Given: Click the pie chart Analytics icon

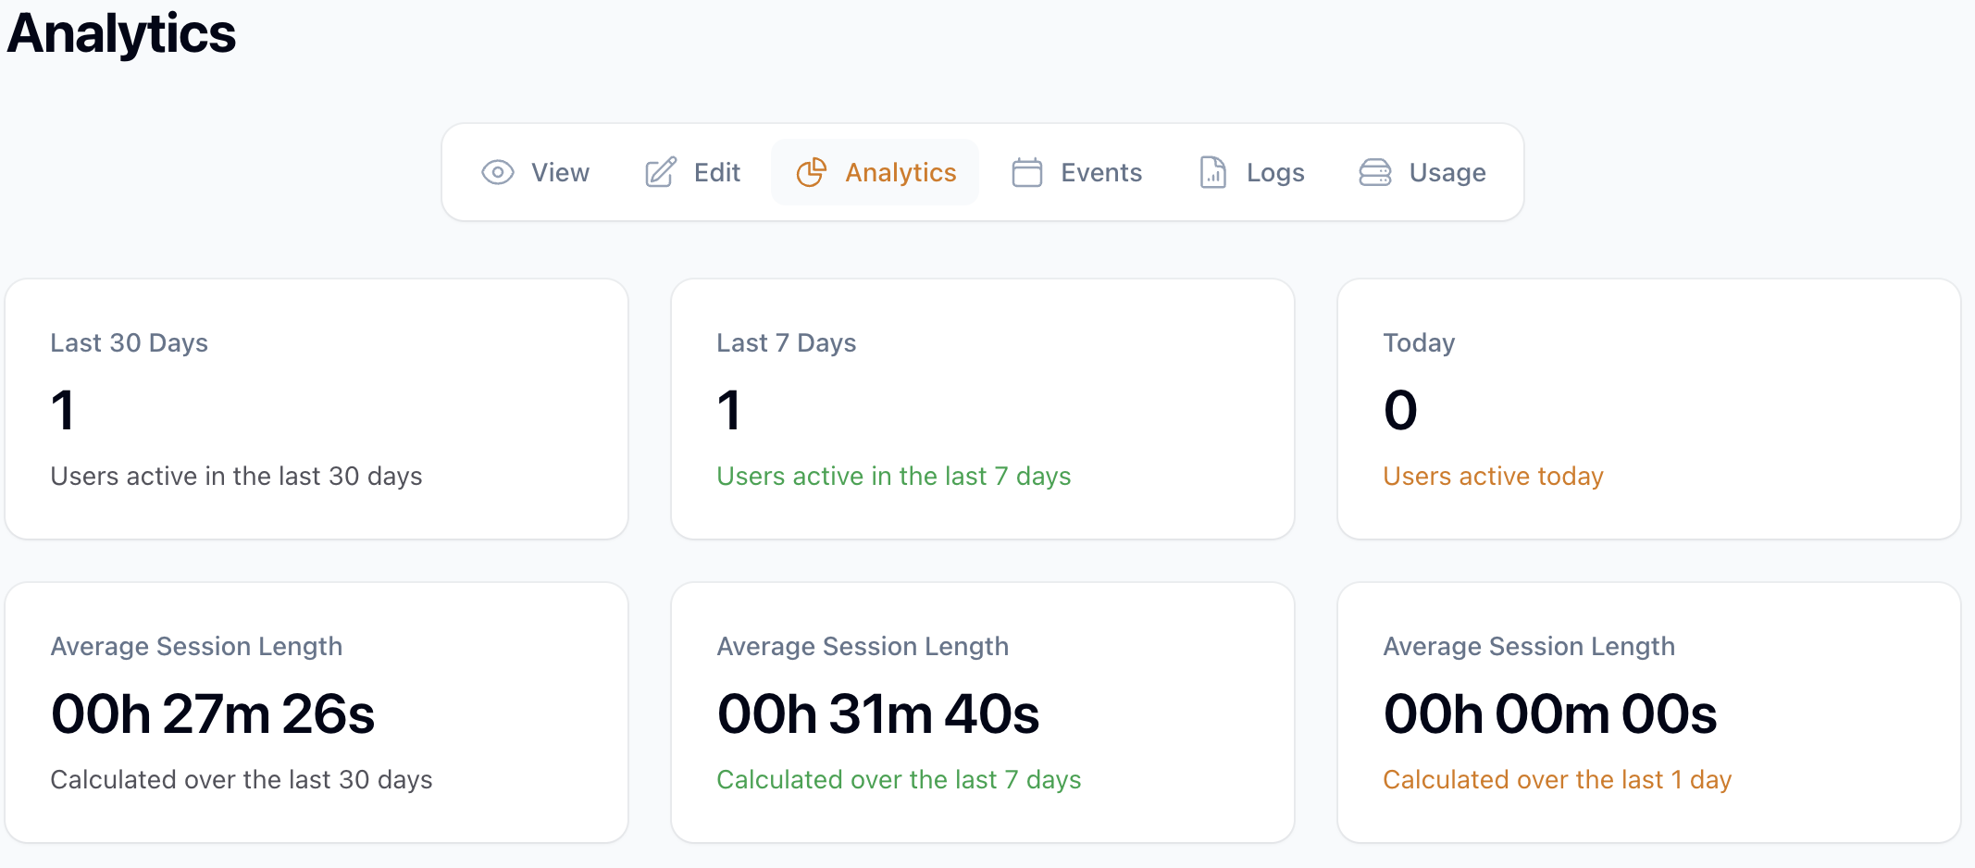Looking at the screenshot, I should tap(812, 173).
